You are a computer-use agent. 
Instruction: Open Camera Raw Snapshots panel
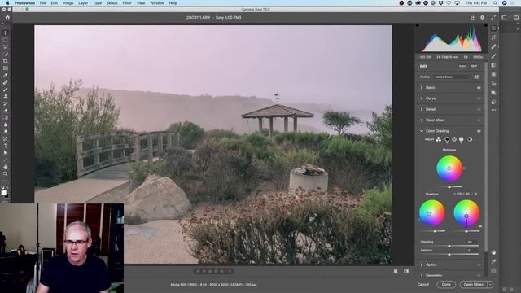(494, 93)
